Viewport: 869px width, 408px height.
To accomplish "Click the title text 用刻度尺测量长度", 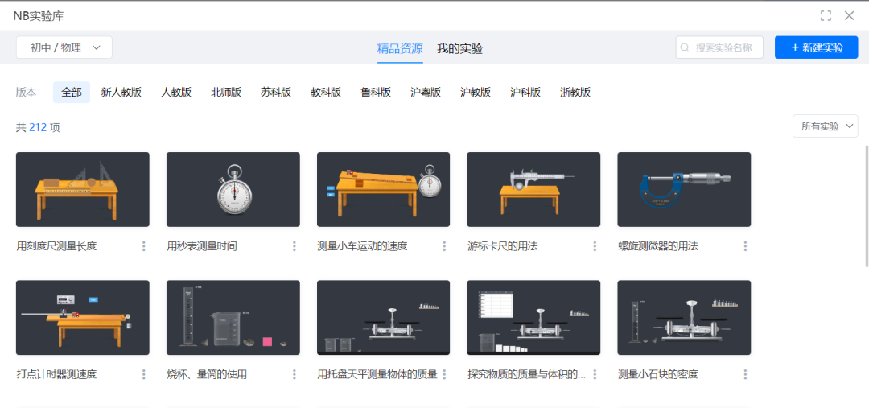I will click(56, 246).
